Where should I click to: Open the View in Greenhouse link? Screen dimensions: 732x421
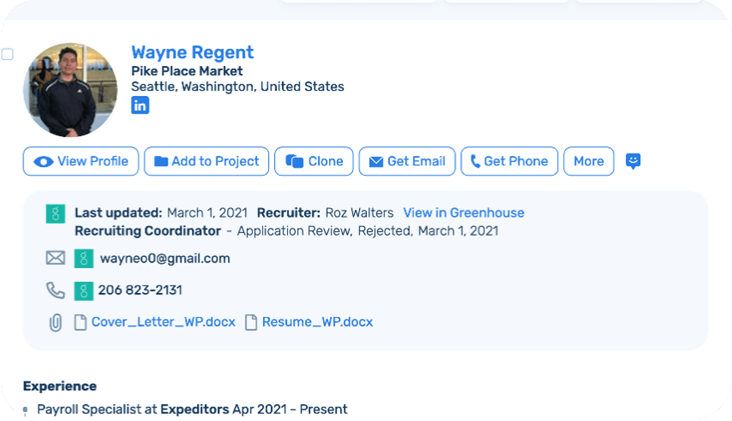(x=464, y=213)
